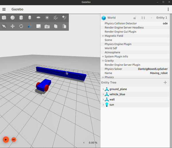The height and width of the screenshot is (148, 172).
Task: Choose the select mode arrow tool
Action: (4, 26)
